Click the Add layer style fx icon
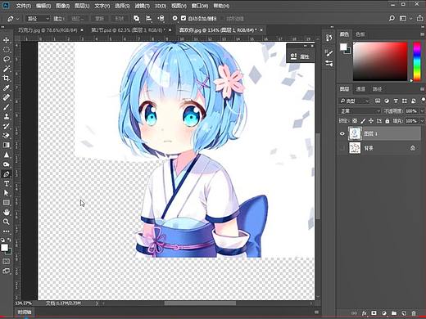 364,313
